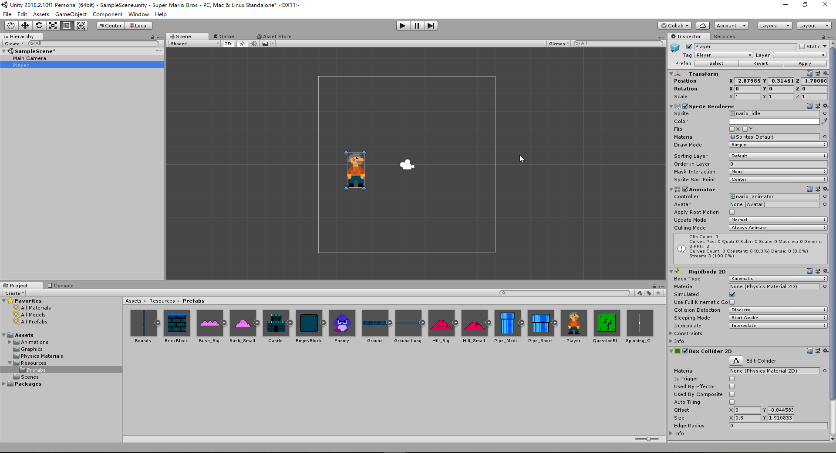Image resolution: width=836 pixels, height=453 pixels.
Task: Switch to the Asset Store tab
Action: (274, 37)
